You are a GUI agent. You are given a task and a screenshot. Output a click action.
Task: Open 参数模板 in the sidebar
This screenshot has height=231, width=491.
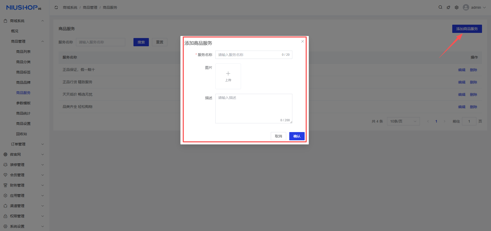[x=23, y=103]
